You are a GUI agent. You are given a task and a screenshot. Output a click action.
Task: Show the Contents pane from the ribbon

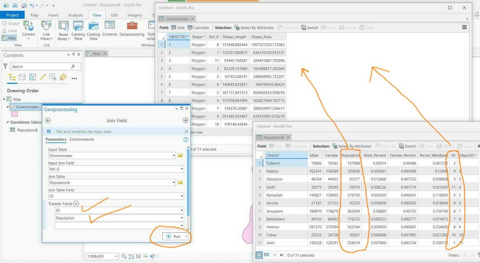pos(110,29)
